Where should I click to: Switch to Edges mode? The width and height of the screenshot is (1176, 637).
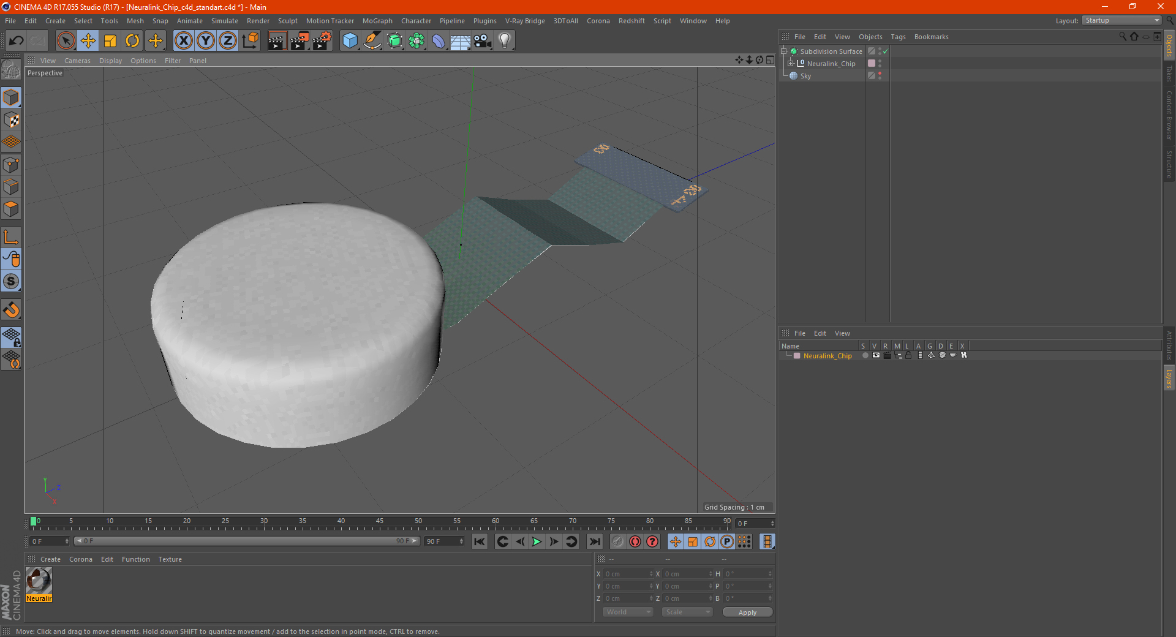[x=11, y=187]
